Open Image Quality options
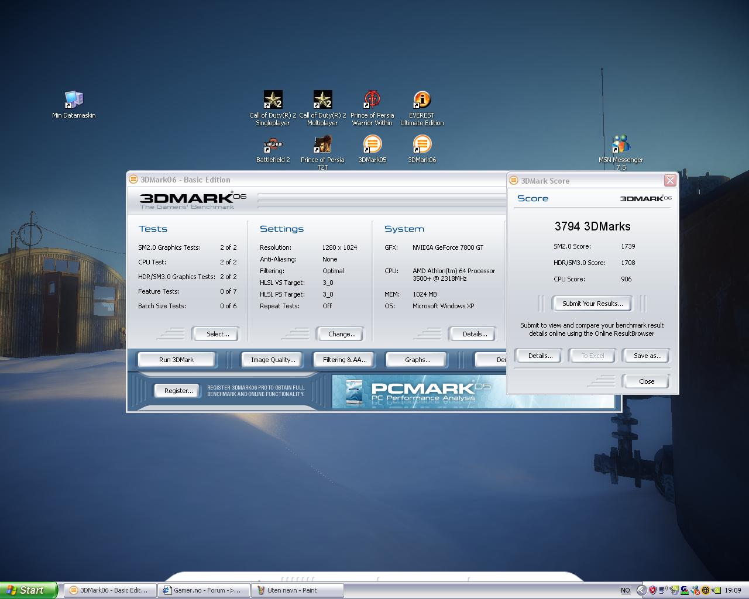Screen dimensions: 749x599 click(x=273, y=360)
